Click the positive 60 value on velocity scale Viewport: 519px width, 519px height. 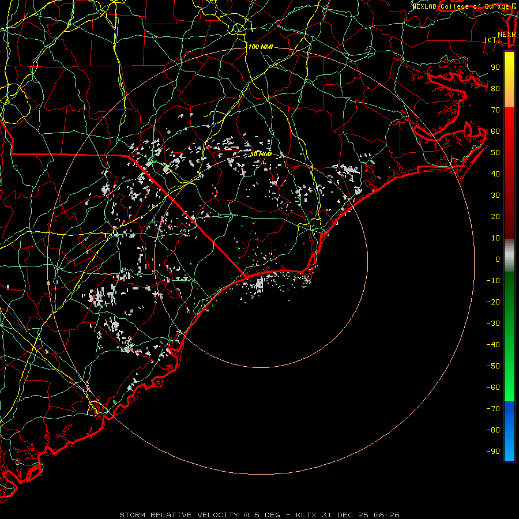(x=495, y=131)
